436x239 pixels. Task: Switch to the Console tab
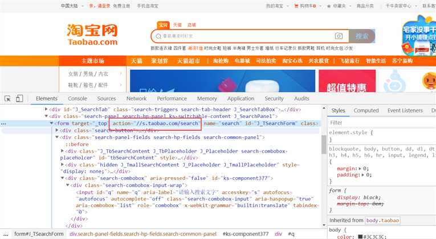tap(78, 99)
